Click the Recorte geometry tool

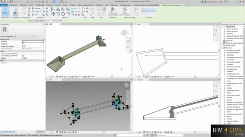(x=36, y=8)
